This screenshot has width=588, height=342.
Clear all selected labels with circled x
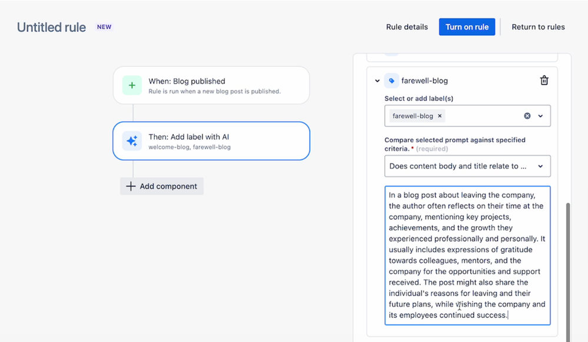click(527, 116)
